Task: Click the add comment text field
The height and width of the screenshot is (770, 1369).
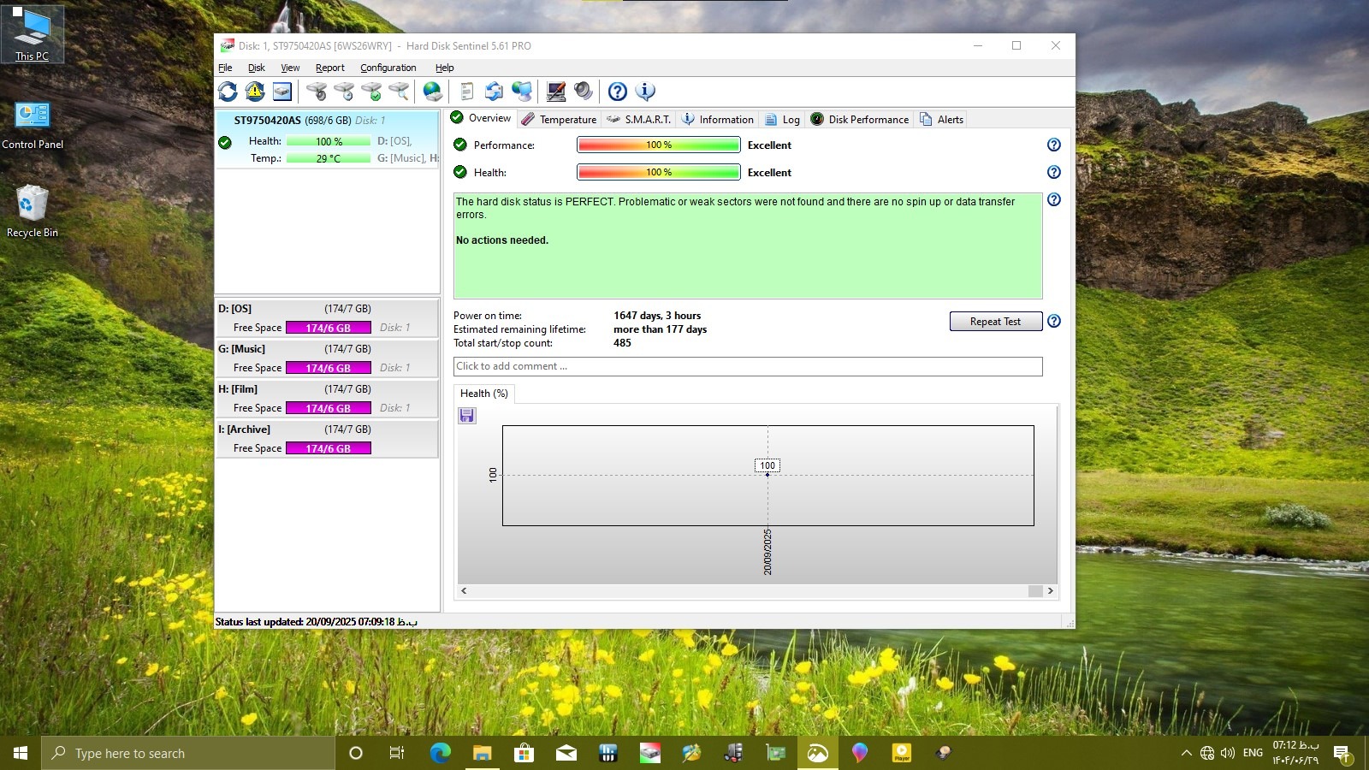Action: (747, 366)
